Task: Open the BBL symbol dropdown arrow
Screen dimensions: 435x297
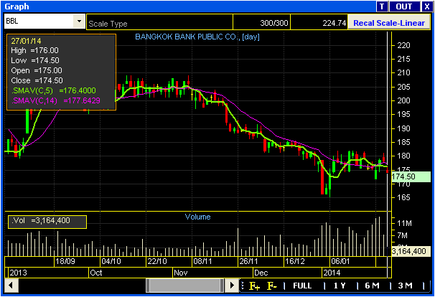Action: coord(80,22)
